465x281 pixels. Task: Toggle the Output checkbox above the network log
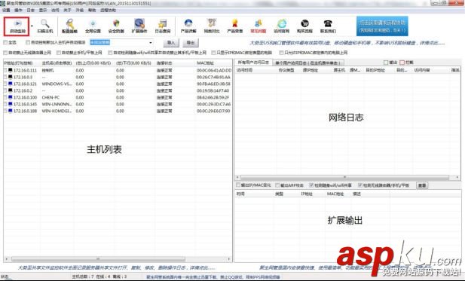point(386,63)
